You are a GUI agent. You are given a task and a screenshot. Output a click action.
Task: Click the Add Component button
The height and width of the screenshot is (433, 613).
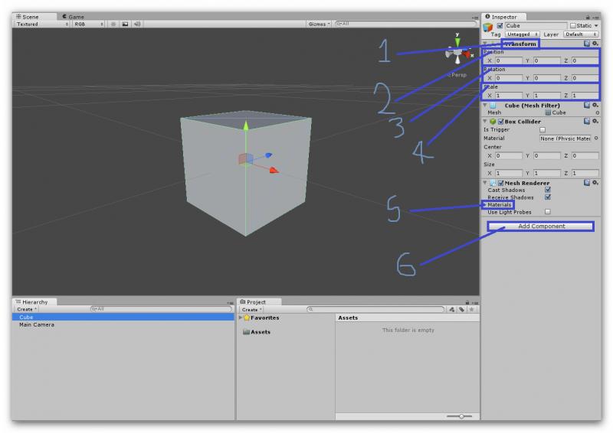[541, 226]
